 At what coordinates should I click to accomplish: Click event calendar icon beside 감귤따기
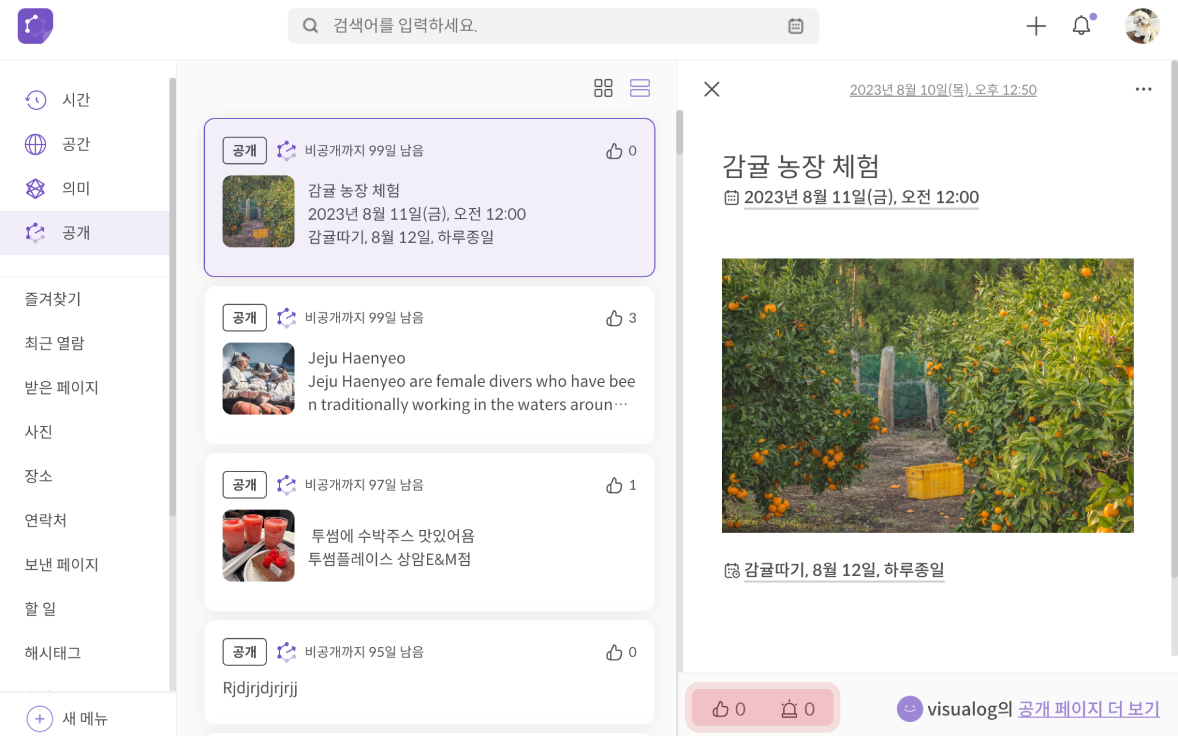pos(732,570)
